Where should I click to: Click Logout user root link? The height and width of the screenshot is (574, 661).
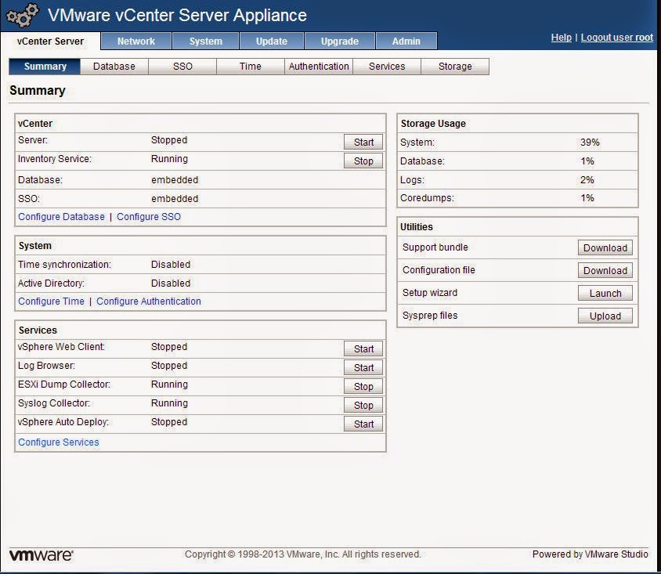click(616, 38)
